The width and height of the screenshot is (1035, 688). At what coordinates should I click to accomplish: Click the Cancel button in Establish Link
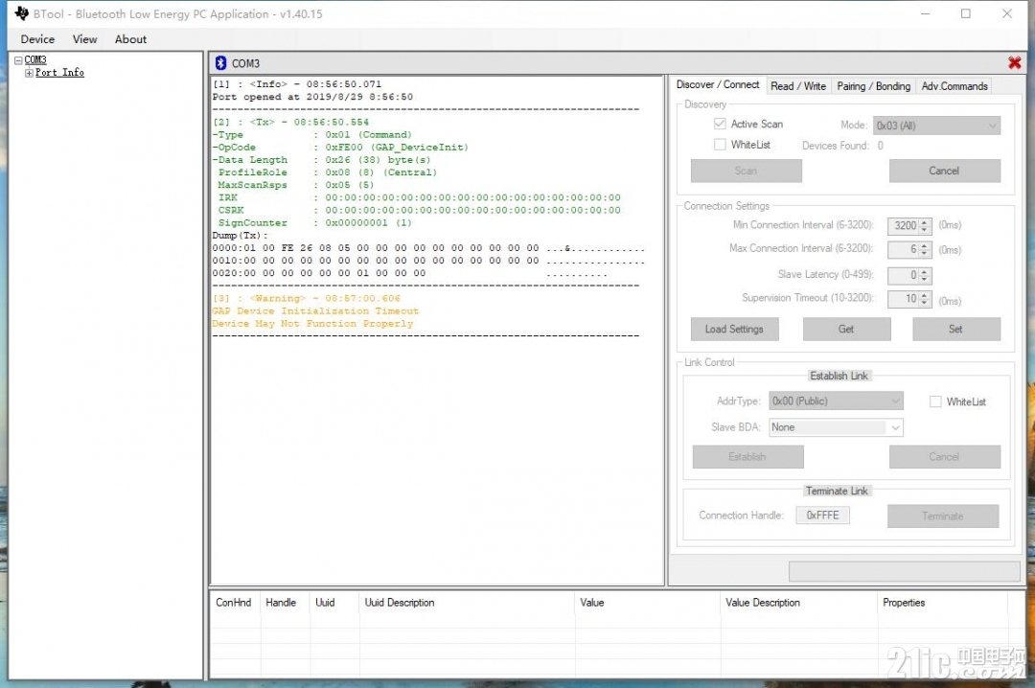944,456
